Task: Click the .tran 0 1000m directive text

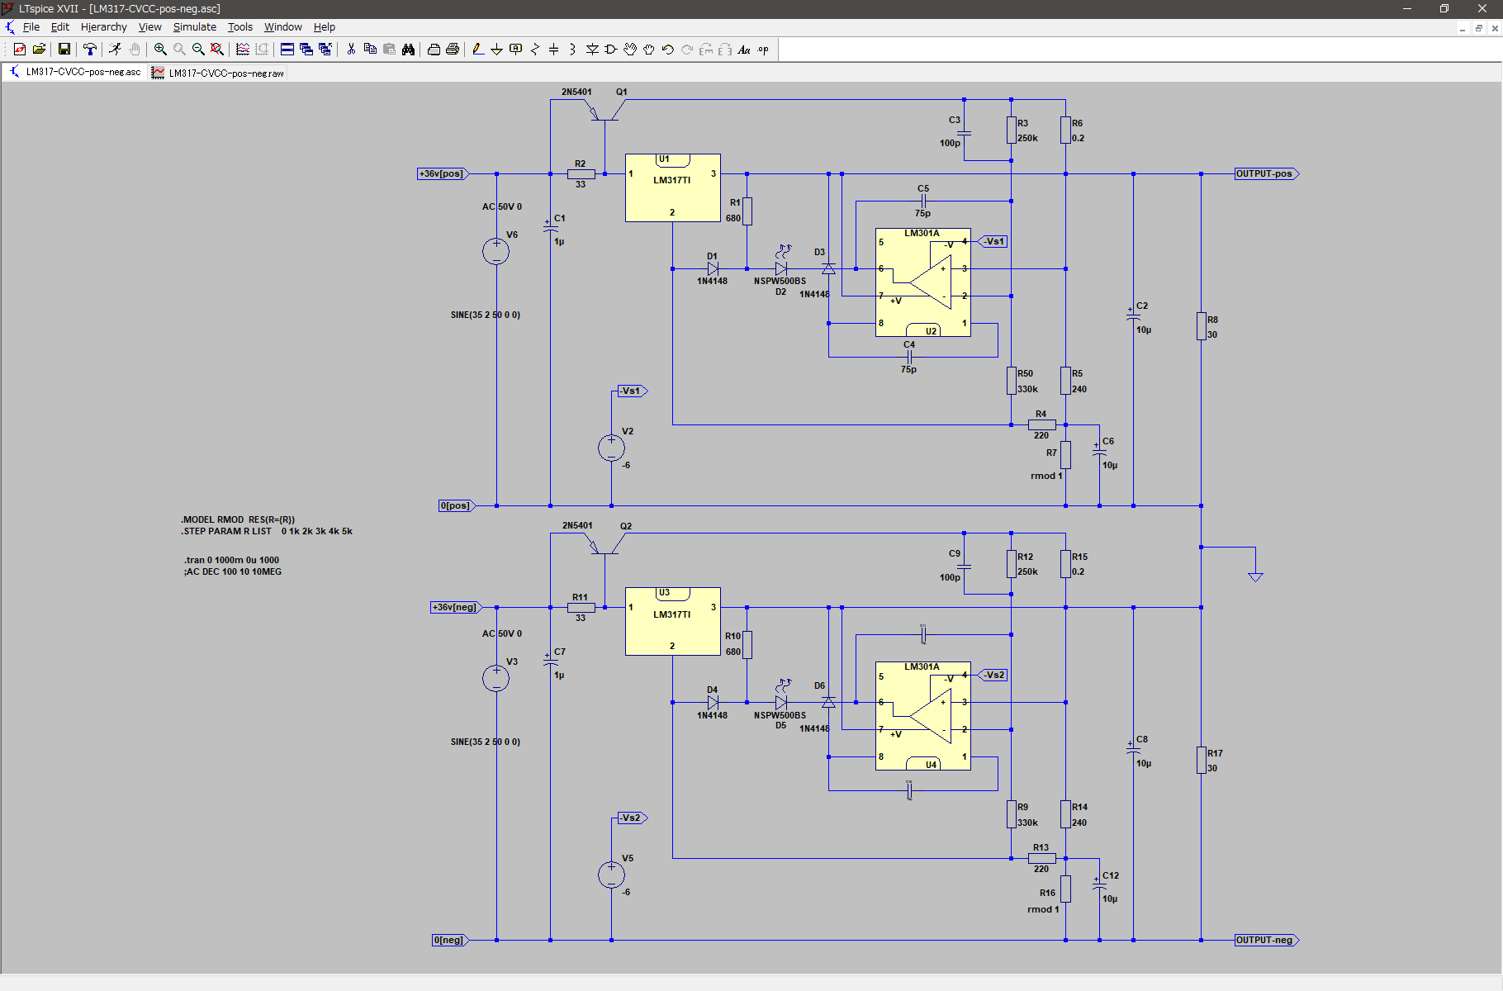Action: point(231,560)
